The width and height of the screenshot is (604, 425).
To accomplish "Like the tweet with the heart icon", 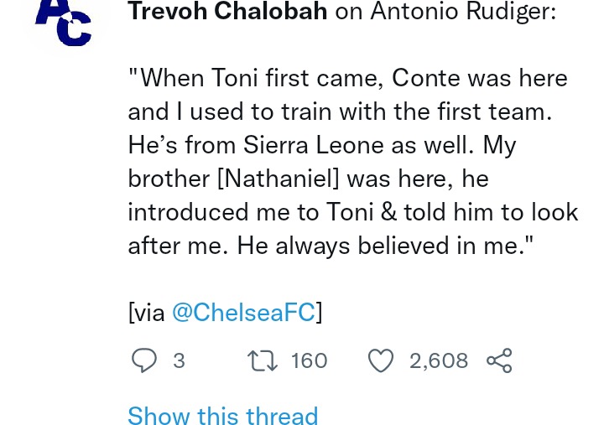I will (x=381, y=360).
